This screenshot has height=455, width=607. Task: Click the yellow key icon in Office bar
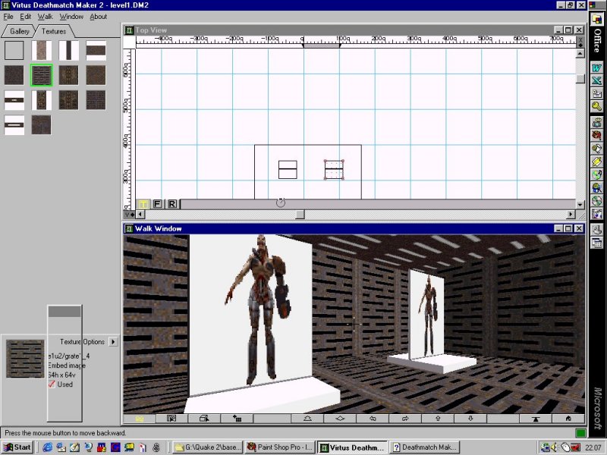pos(596,106)
